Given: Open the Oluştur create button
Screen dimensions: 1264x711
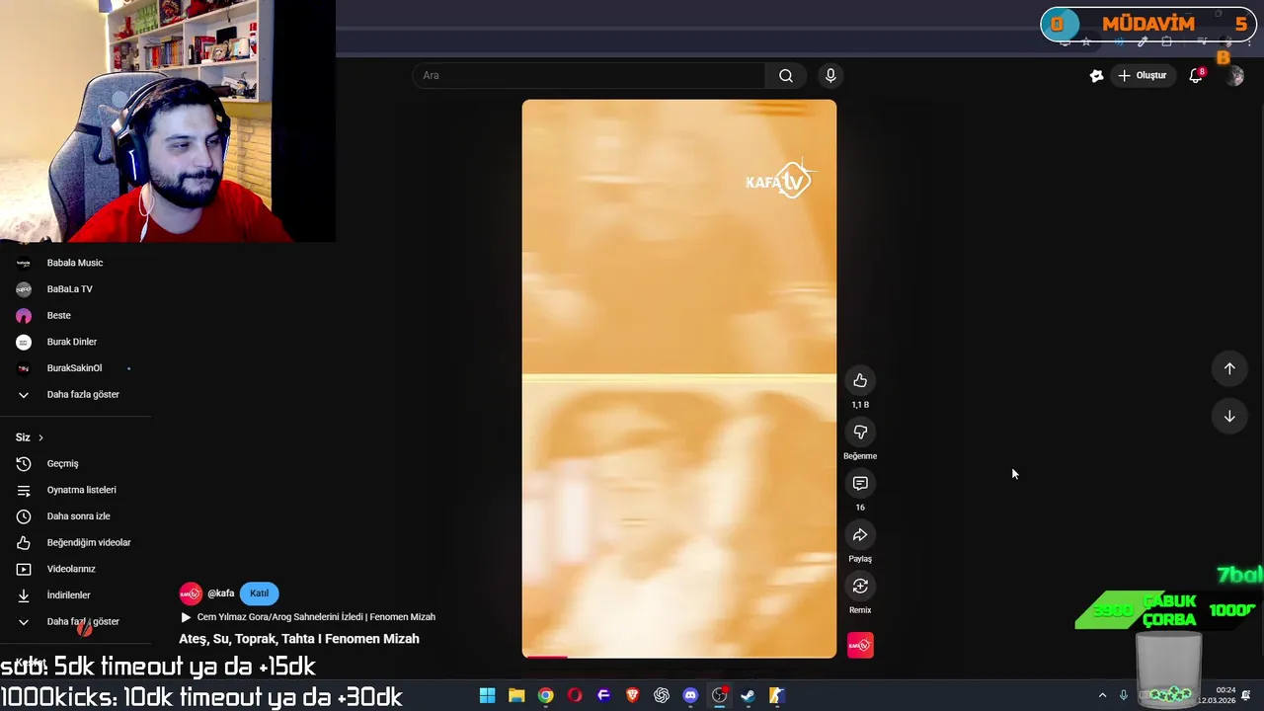Looking at the screenshot, I should pyautogui.click(x=1143, y=75).
